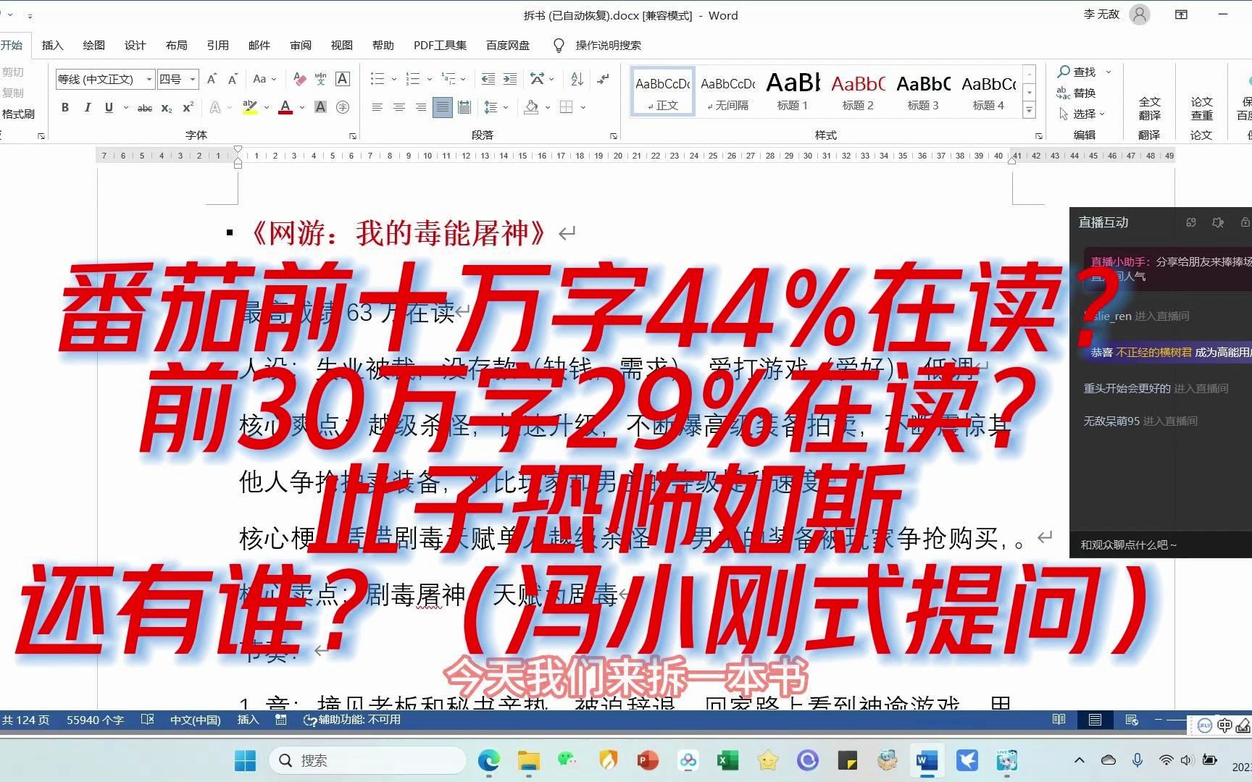
Task: Open Select dropdown in Editing group
Action: tap(1081, 114)
